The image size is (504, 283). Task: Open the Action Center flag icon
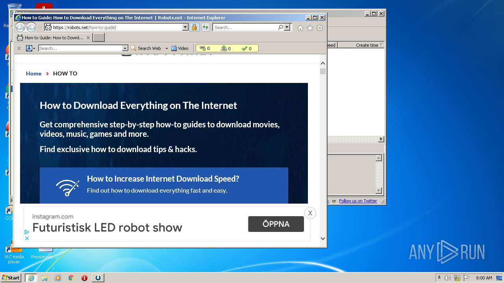pyautogui.click(x=467, y=278)
